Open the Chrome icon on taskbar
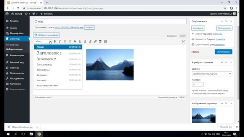The width and height of the screenshot is (244, 137). (x=39, y=134)
